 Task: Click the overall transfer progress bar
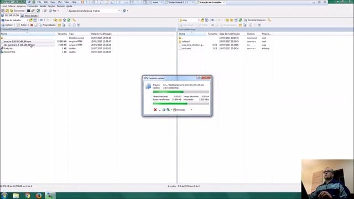(x=181, y=103)
